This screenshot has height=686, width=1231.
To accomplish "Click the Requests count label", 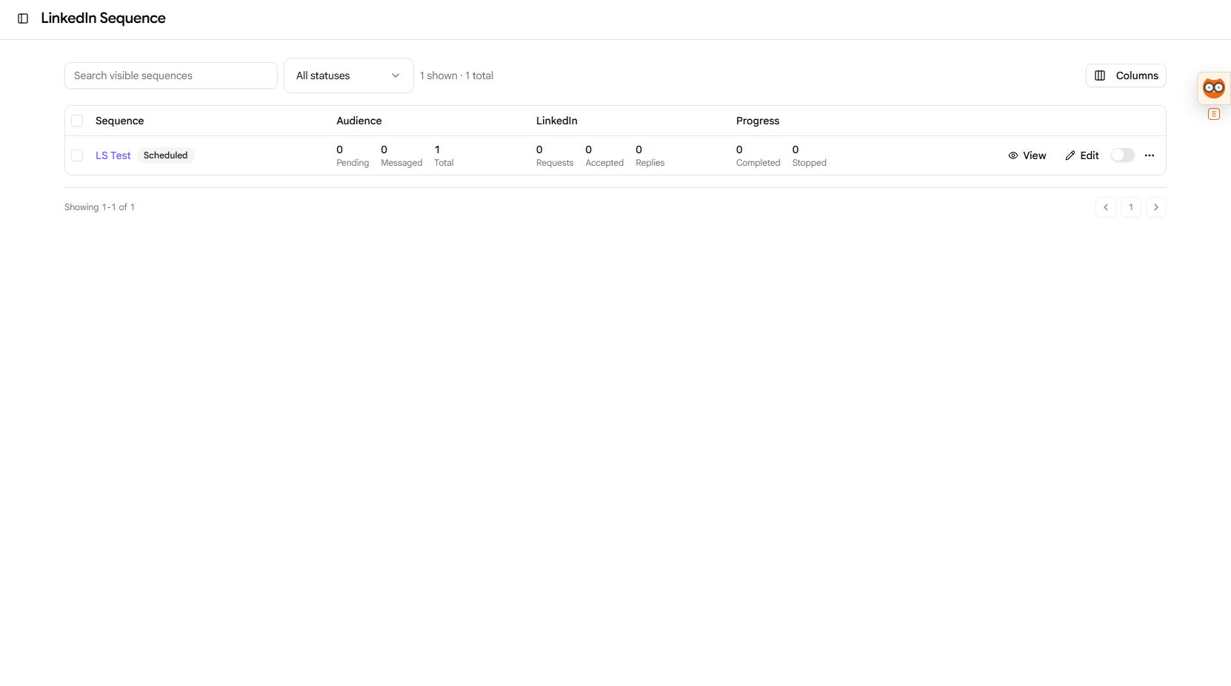I will (x=555, y=163).
